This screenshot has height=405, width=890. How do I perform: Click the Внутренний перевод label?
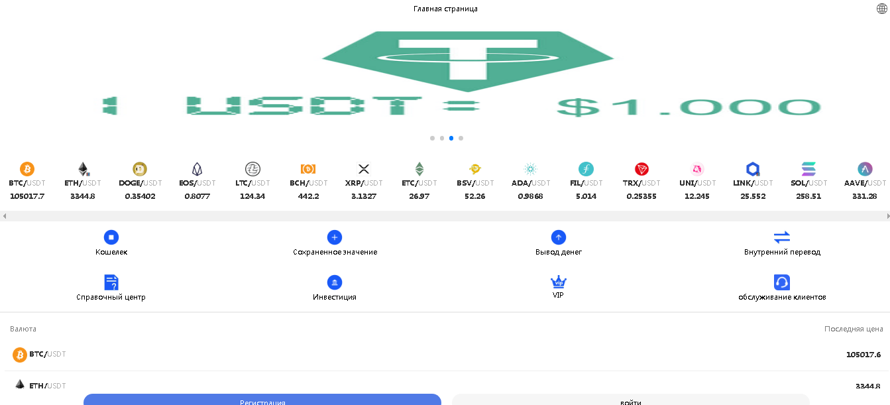782,252
